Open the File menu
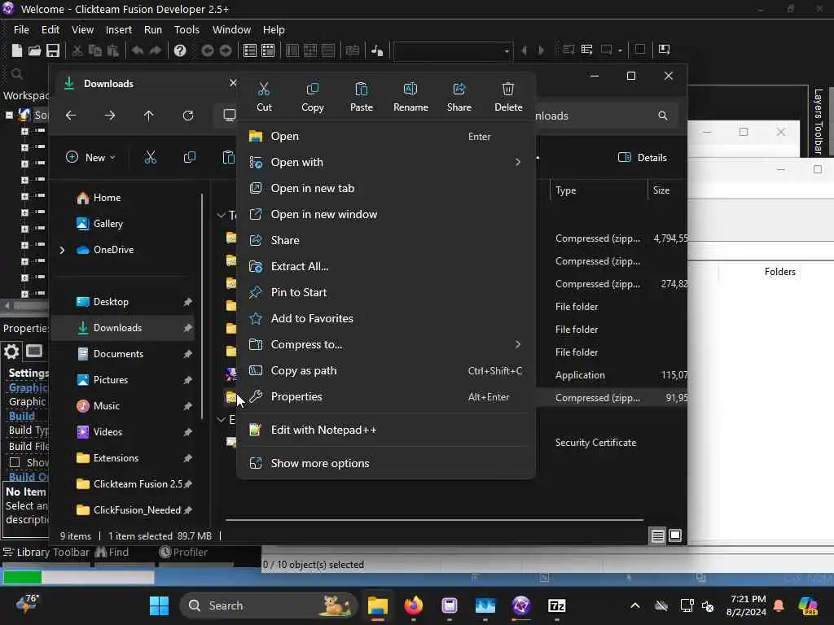 coord(21,30)
